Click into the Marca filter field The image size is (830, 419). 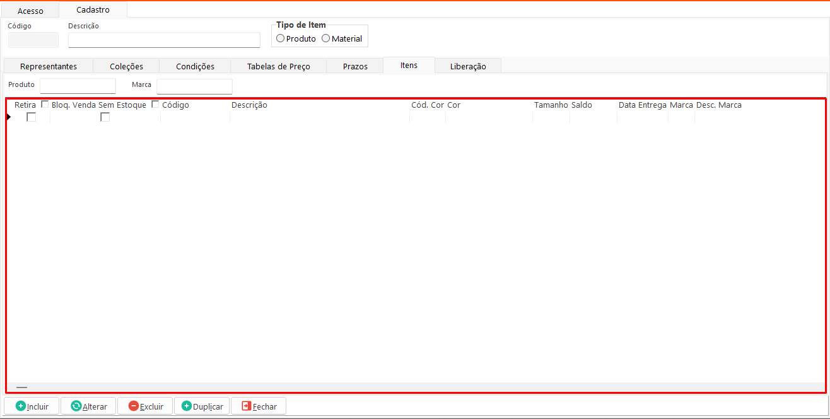(x=194, y=86)
